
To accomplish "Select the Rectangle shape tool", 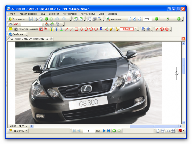I will click(76, 29).
